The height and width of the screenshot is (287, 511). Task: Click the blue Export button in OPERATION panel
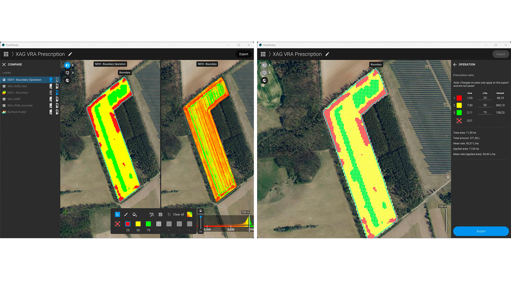click(481, 231)
